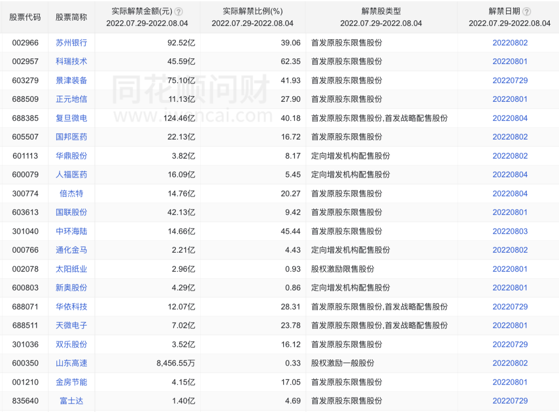
Task: Click the 解禁股类型 column header
Action: point(380,11)
